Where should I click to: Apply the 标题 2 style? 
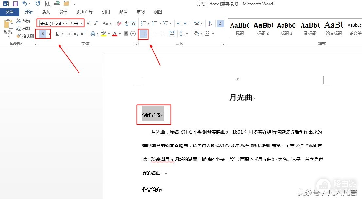(263, 28)
